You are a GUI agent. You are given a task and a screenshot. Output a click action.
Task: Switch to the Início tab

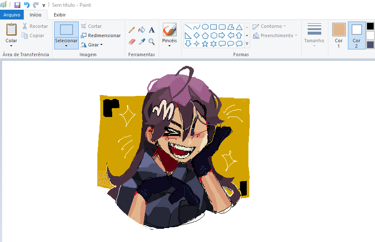coord(36,15)
